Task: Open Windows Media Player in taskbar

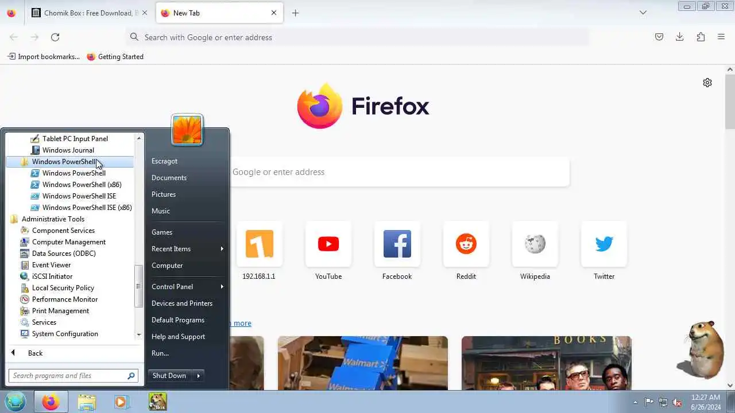Action: point(121,402)
